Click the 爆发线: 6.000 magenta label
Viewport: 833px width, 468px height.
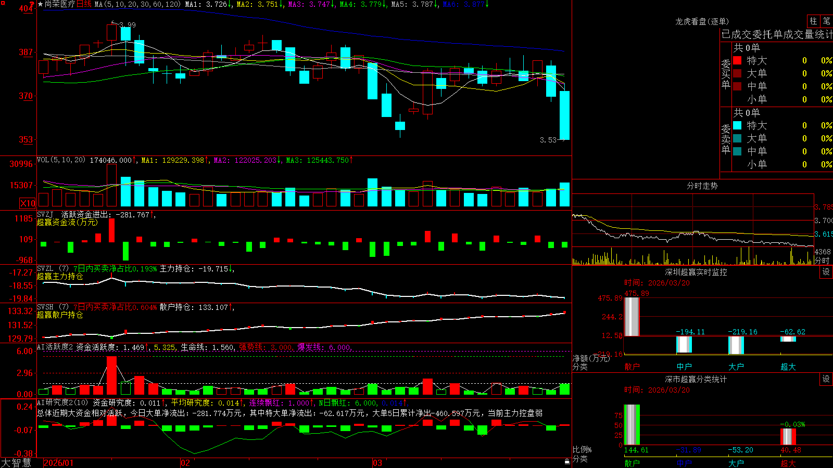(324, 347)
